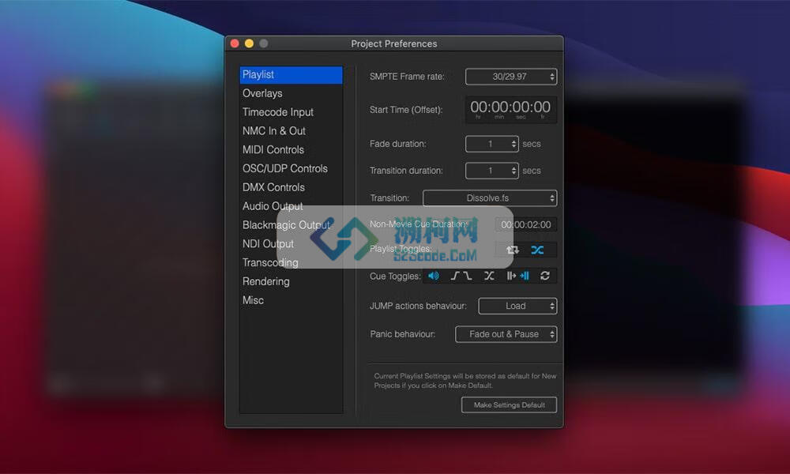The image size is (790, 474).
Task: Open the JUMP actions behaviour dropdown
Action: (x=517, y=306)
